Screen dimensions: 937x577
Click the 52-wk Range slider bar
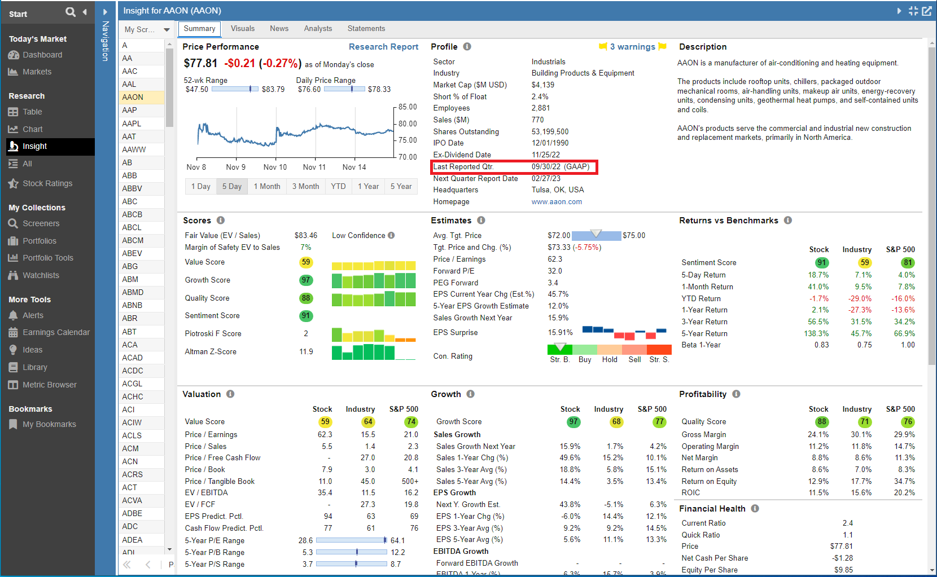[235, 89]
